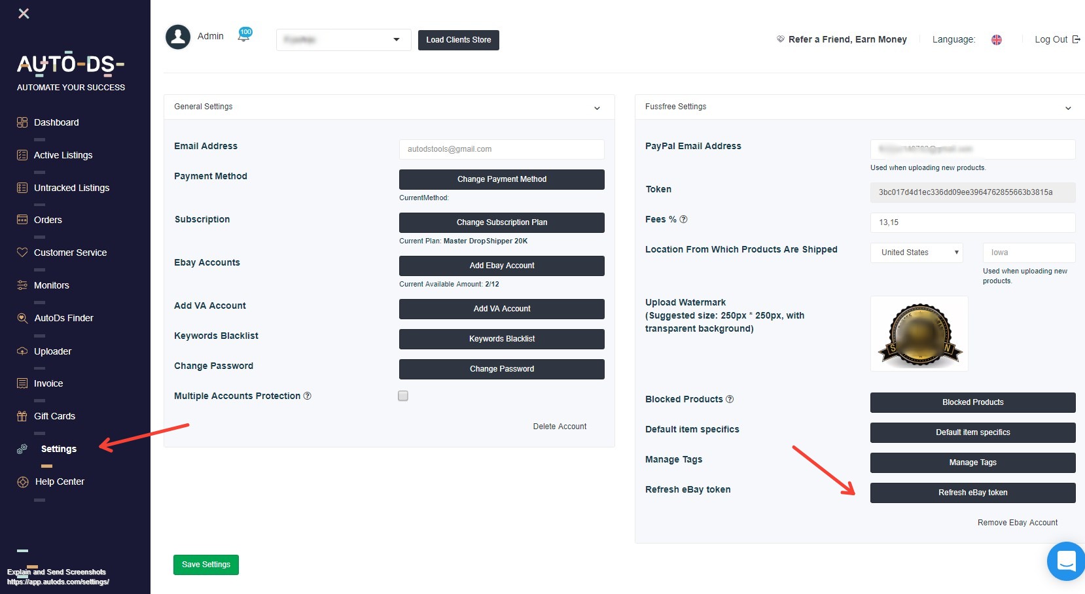Click Change Payment Method button
The width and height of the screenshot is (1085, 594).
[502, 179]
